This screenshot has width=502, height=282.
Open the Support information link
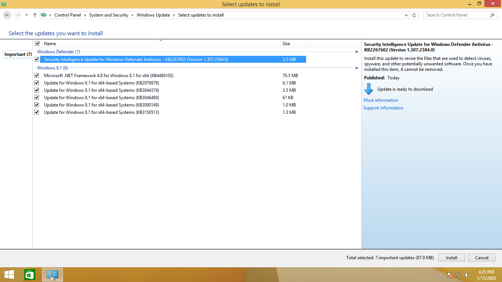(x=383, y=108)
